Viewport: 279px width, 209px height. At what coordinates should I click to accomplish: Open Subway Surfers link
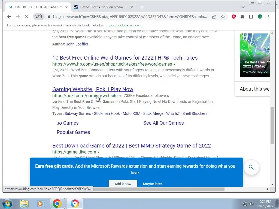click(x=78, y=113)
